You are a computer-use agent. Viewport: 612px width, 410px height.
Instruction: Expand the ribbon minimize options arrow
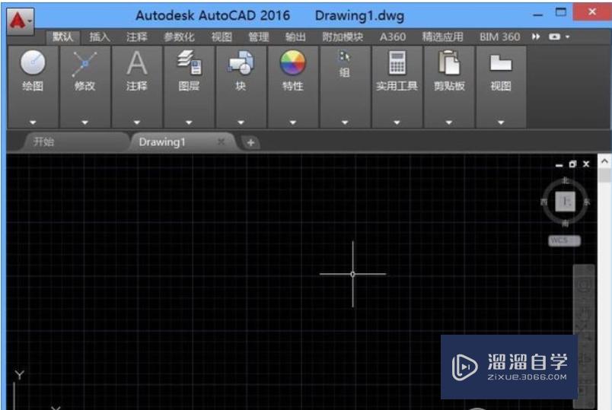tap(568, 37)
